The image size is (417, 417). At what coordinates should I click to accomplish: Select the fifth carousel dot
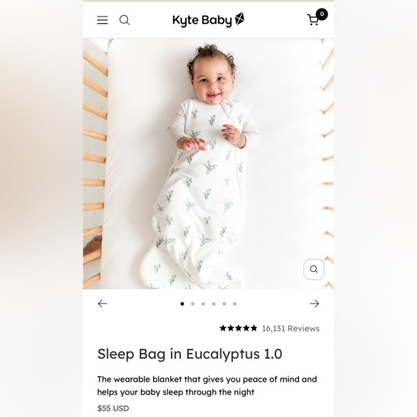tap(224, 303)
